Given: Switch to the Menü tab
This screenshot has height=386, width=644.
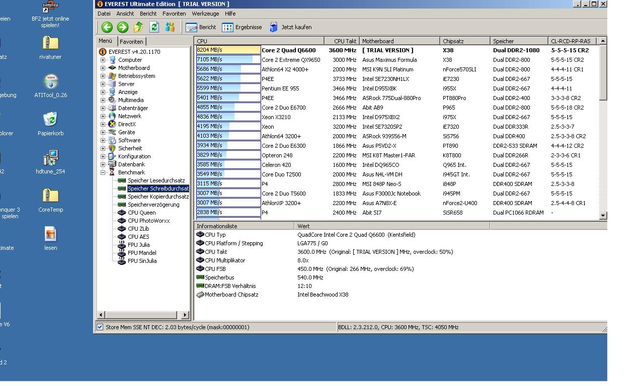Looking at the screenshot, I should tap(106, 41).
